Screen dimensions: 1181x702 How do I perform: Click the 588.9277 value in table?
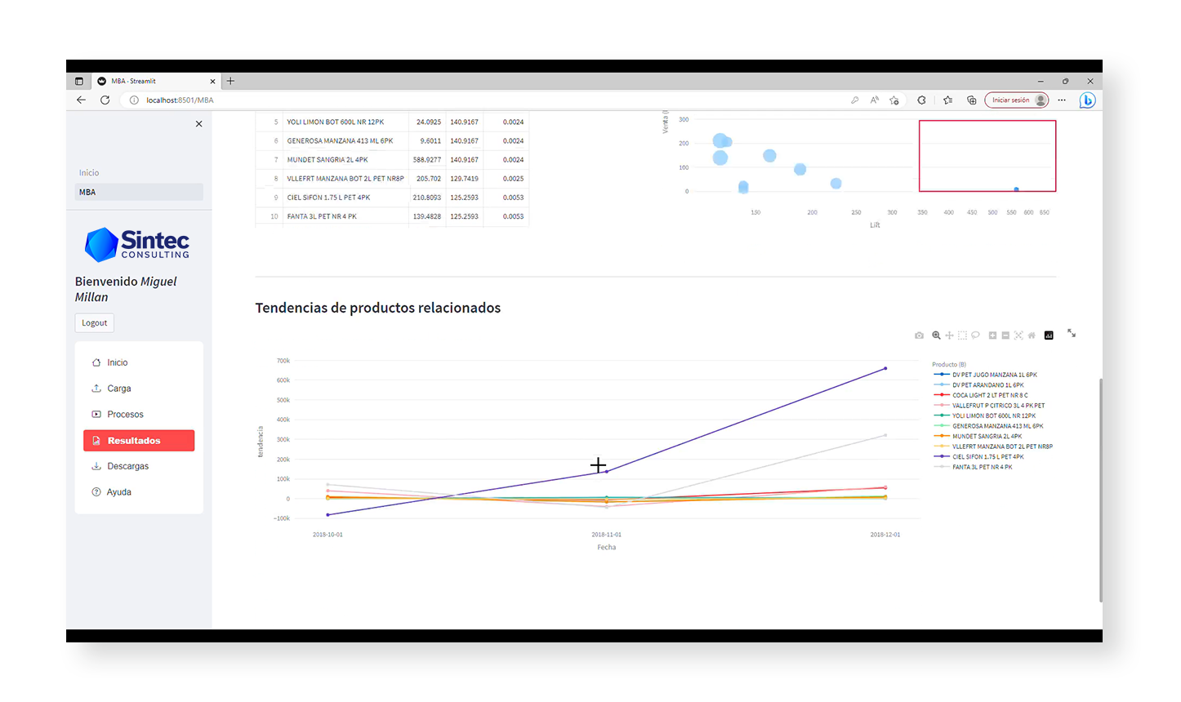(426, 160)
